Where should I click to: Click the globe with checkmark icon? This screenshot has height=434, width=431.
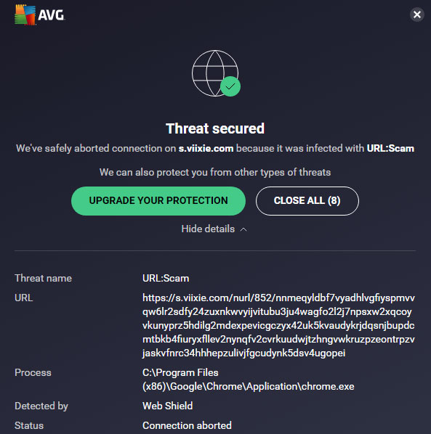pos(216,73)
